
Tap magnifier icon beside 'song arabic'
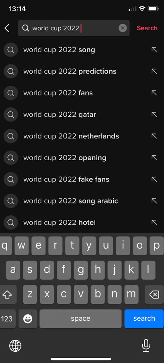pyautogui.click(x=10, y=201)
